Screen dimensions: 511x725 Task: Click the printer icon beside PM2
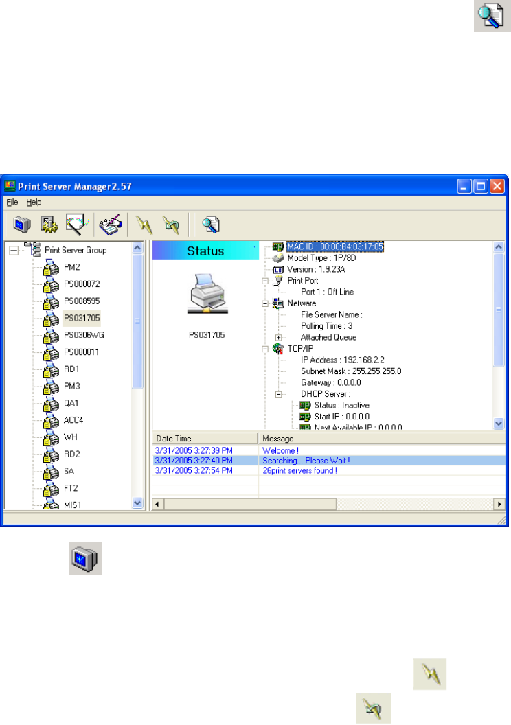(51, 268)
